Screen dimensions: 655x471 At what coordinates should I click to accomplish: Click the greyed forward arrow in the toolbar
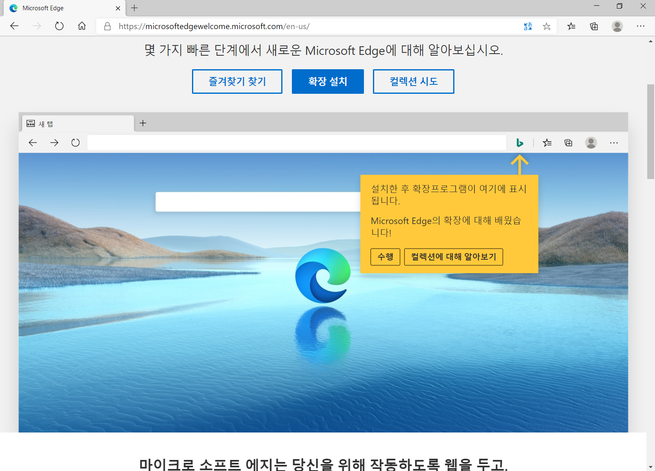[x=37, y=26]
